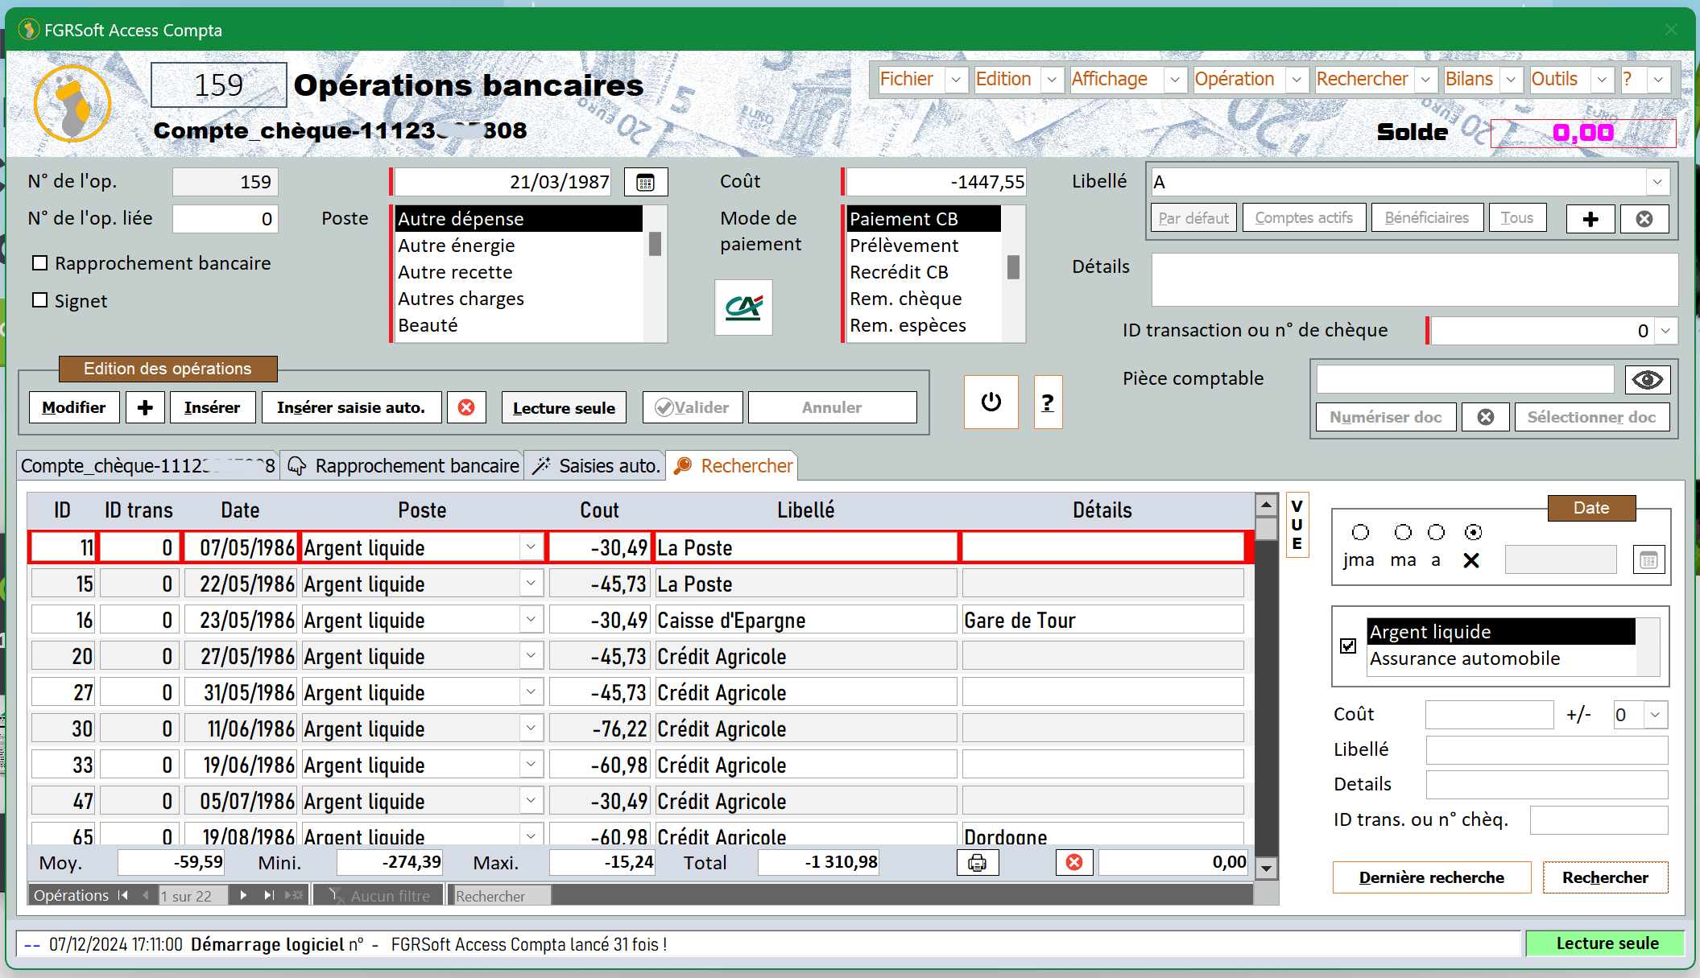This screenshot has width=1700, height=978.
Task: Select the fourth date radio above X
Action: [x=1473, y=532]
